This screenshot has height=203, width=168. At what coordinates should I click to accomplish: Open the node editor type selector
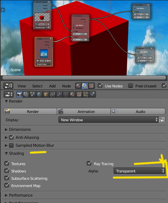pos(8,86)
